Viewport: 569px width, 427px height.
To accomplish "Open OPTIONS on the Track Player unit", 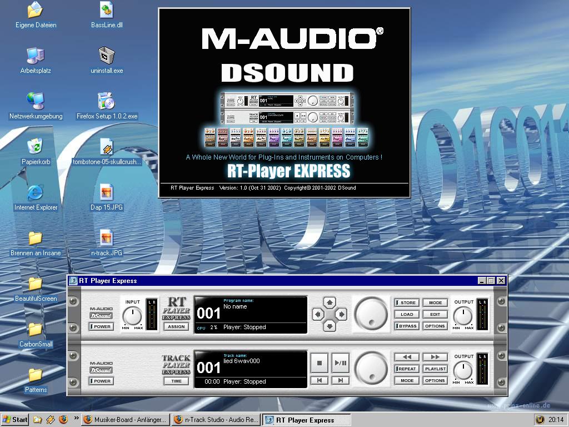I will click(435, 380).
